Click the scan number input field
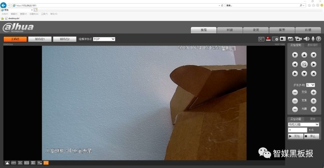The image size is (324, 168). 298,130
